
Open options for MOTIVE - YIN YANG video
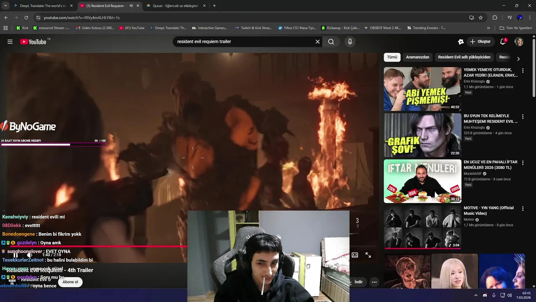523,209
